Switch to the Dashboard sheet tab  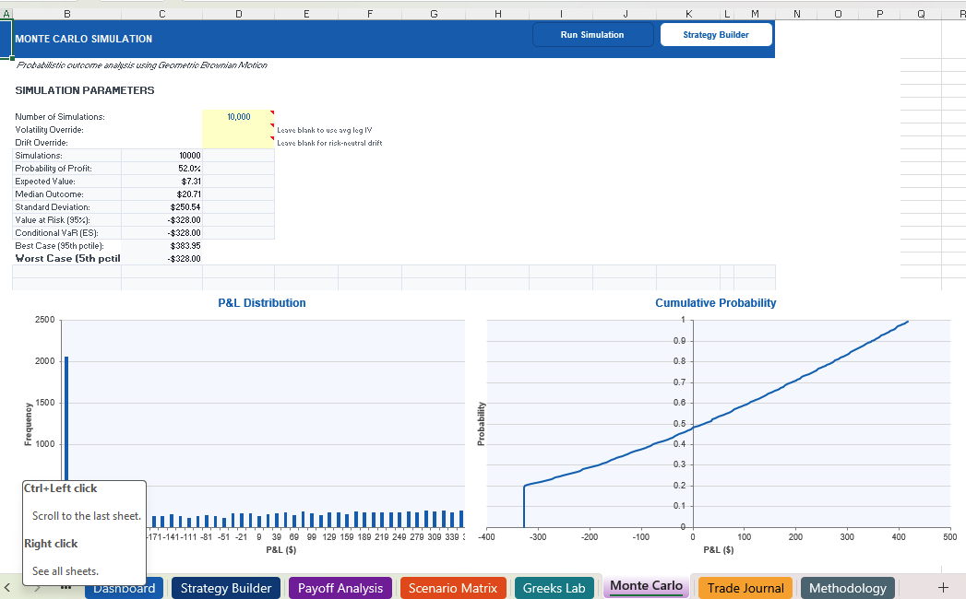coord(124,587)
